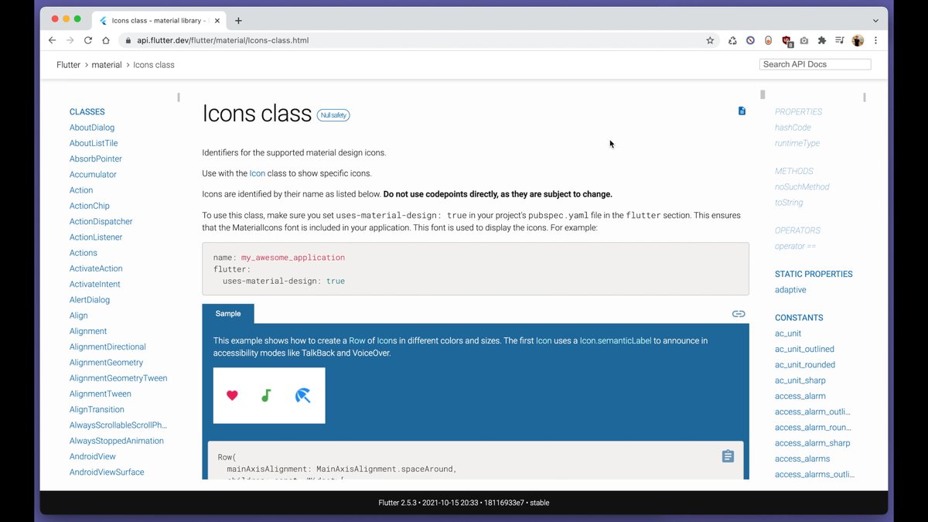The image size is (928, 522).
Task: Open the Extensions puzzle piece icon
Action: coord(821,40)
